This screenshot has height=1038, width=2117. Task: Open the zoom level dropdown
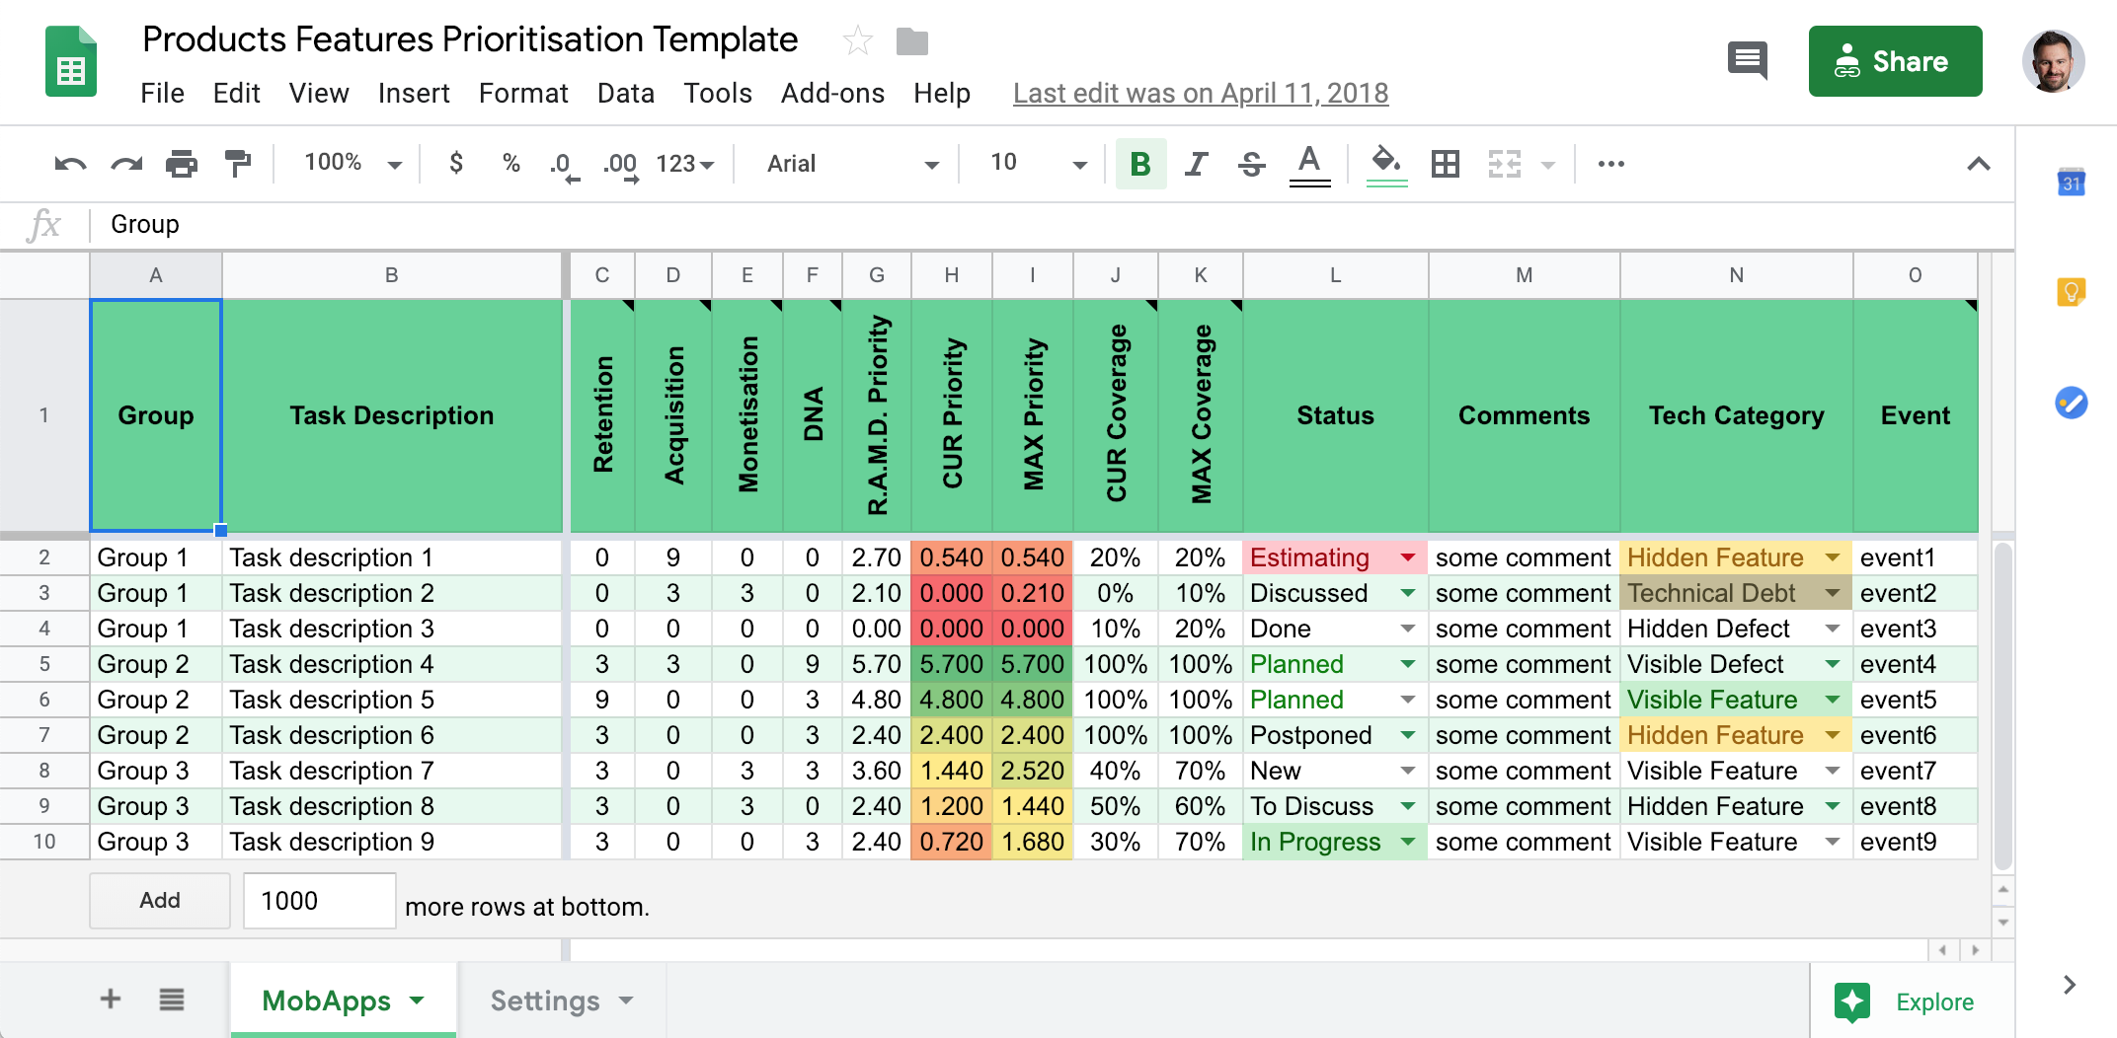tap(351, 164)
